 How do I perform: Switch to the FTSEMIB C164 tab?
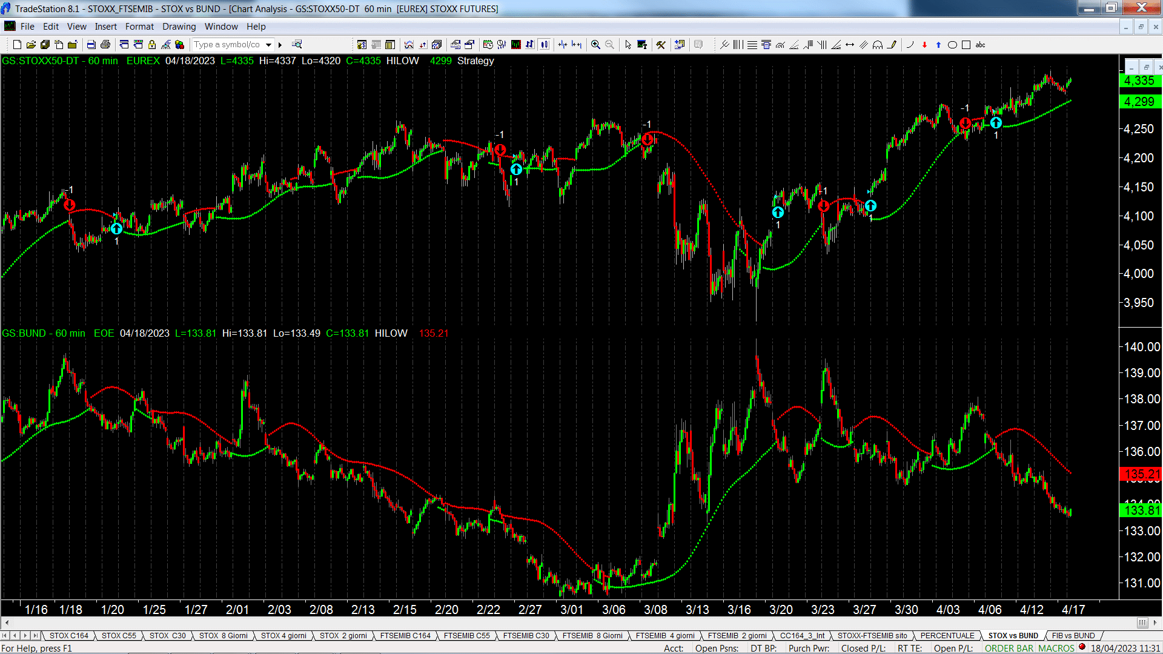point(405,636)
